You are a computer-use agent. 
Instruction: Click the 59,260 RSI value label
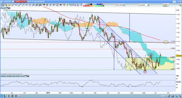click(179, 82)
